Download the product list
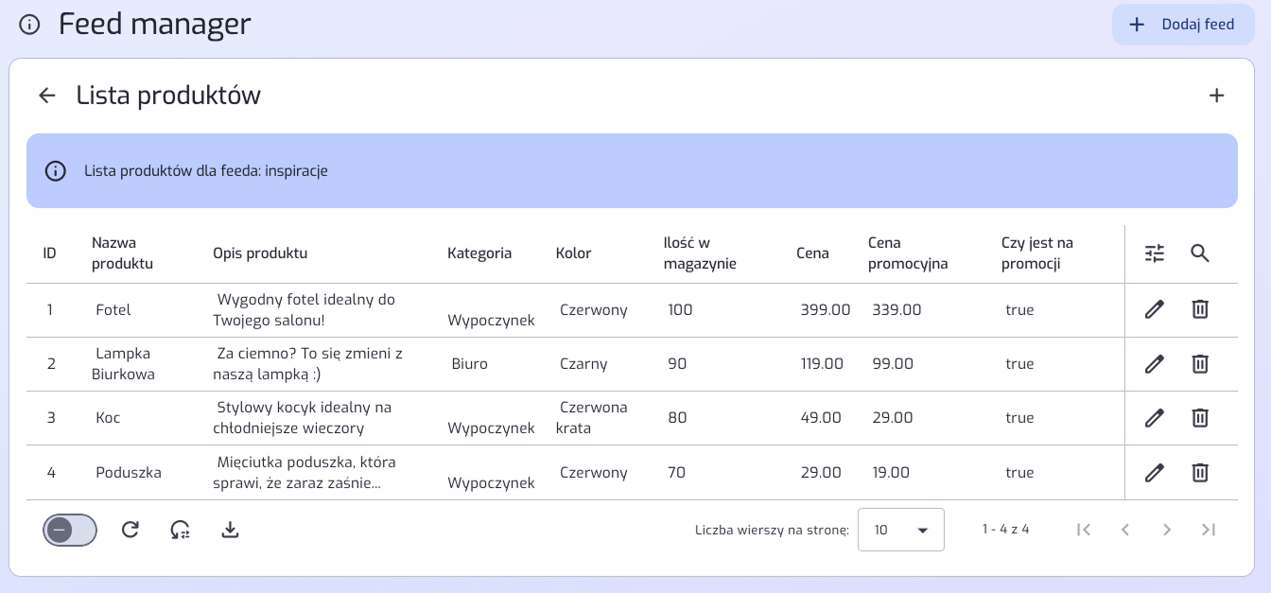The height and width of the screenshot is (593, 1271). point(230,530)
